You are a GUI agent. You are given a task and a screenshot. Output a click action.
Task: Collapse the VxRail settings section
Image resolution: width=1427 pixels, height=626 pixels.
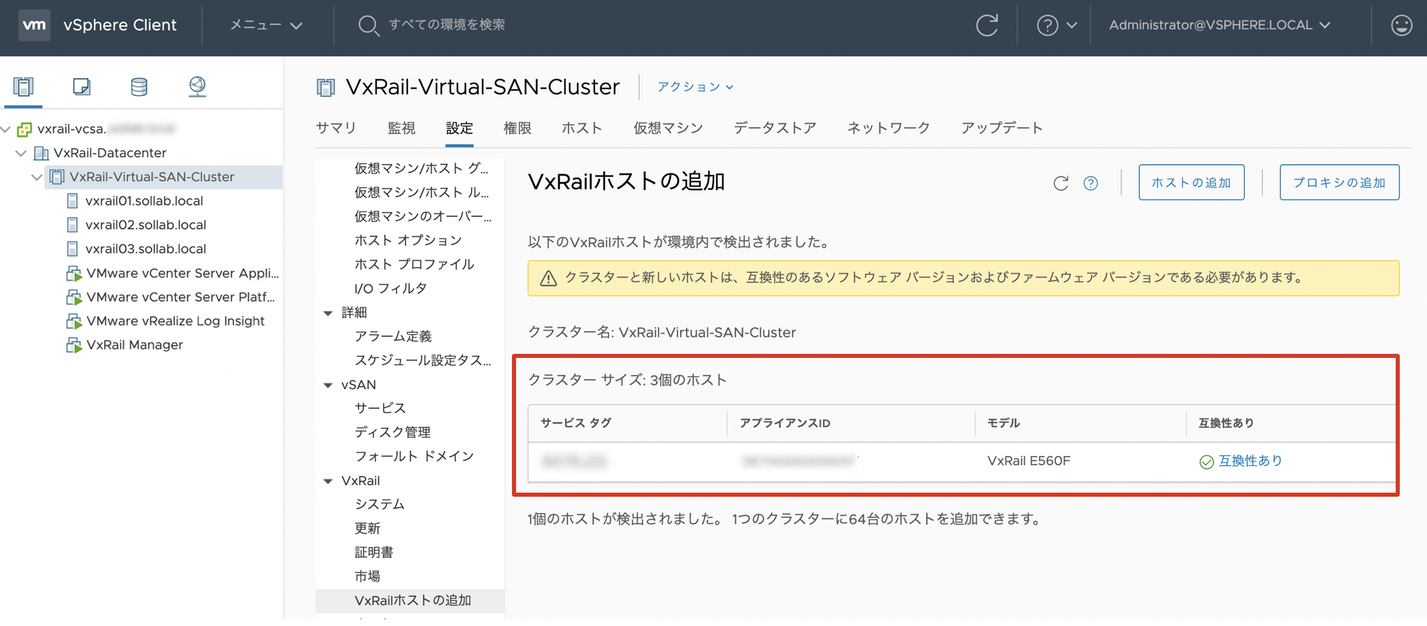[x=328, y=481]
